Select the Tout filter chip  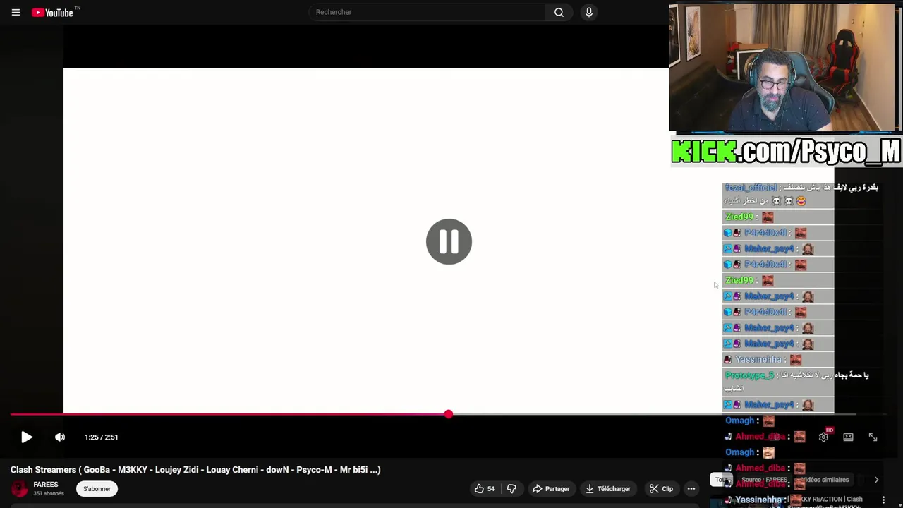(x=720, y=480)
